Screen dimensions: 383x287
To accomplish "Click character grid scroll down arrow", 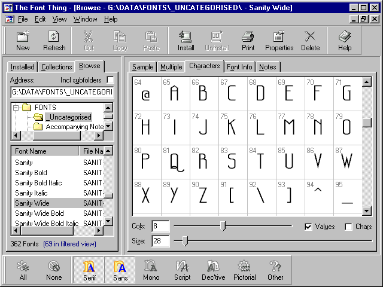I will [x=367, y=211].
